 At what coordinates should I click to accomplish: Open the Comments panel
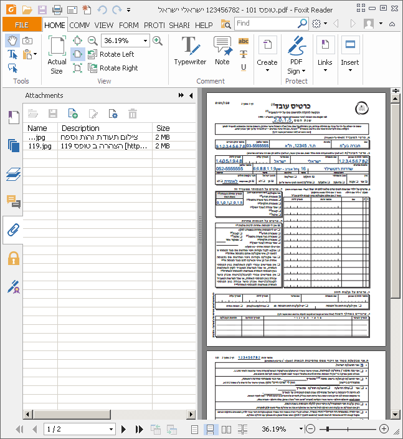(x=14, y=201)
